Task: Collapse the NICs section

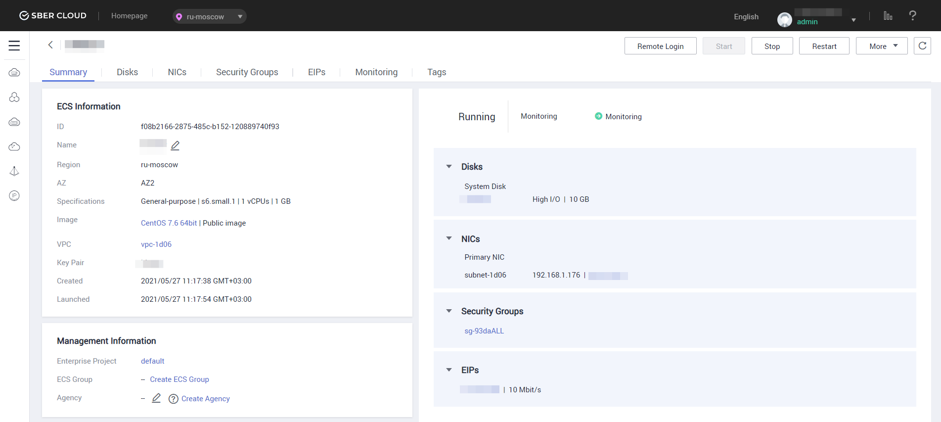Action: [449, 238]
